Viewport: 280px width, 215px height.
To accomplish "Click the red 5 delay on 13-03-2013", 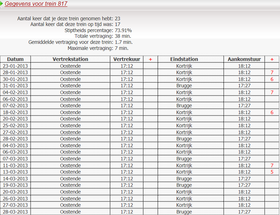I will point(272,172).
